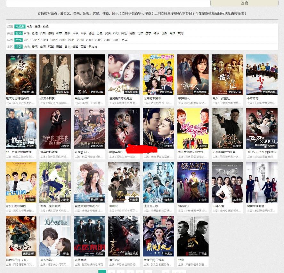Screen dimensions: 284x273
Task: Select 全部 in the 地区 row
Action: click(19, 46)
